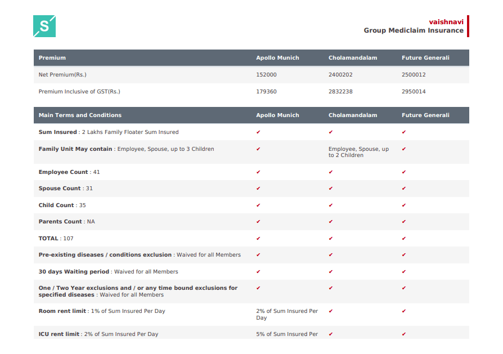The image size is (503, 354).
Task: Click Future Generali check mark for Spouse Count
Action: [x=404, y=189]
